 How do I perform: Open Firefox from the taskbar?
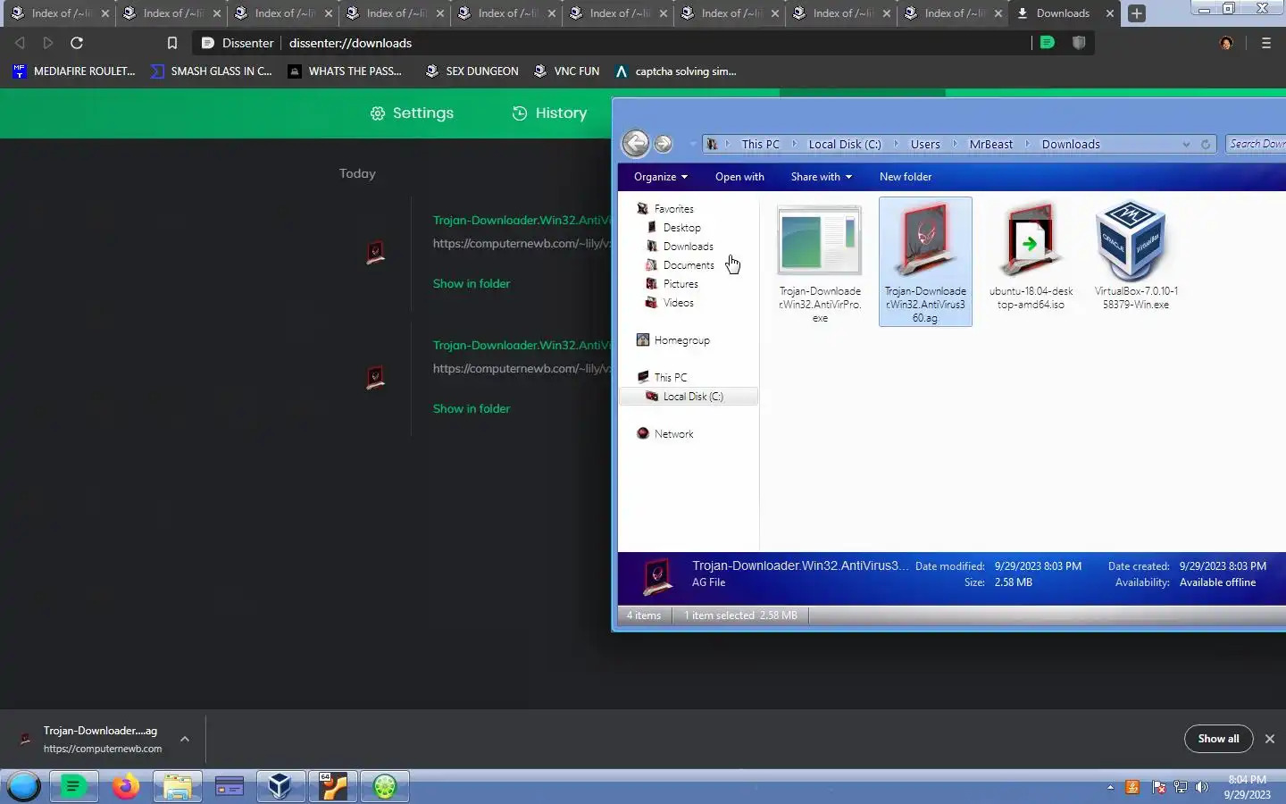coord(125,786)
